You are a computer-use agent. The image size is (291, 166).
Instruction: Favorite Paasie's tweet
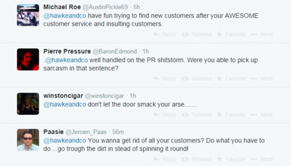(x=231, y=159)
